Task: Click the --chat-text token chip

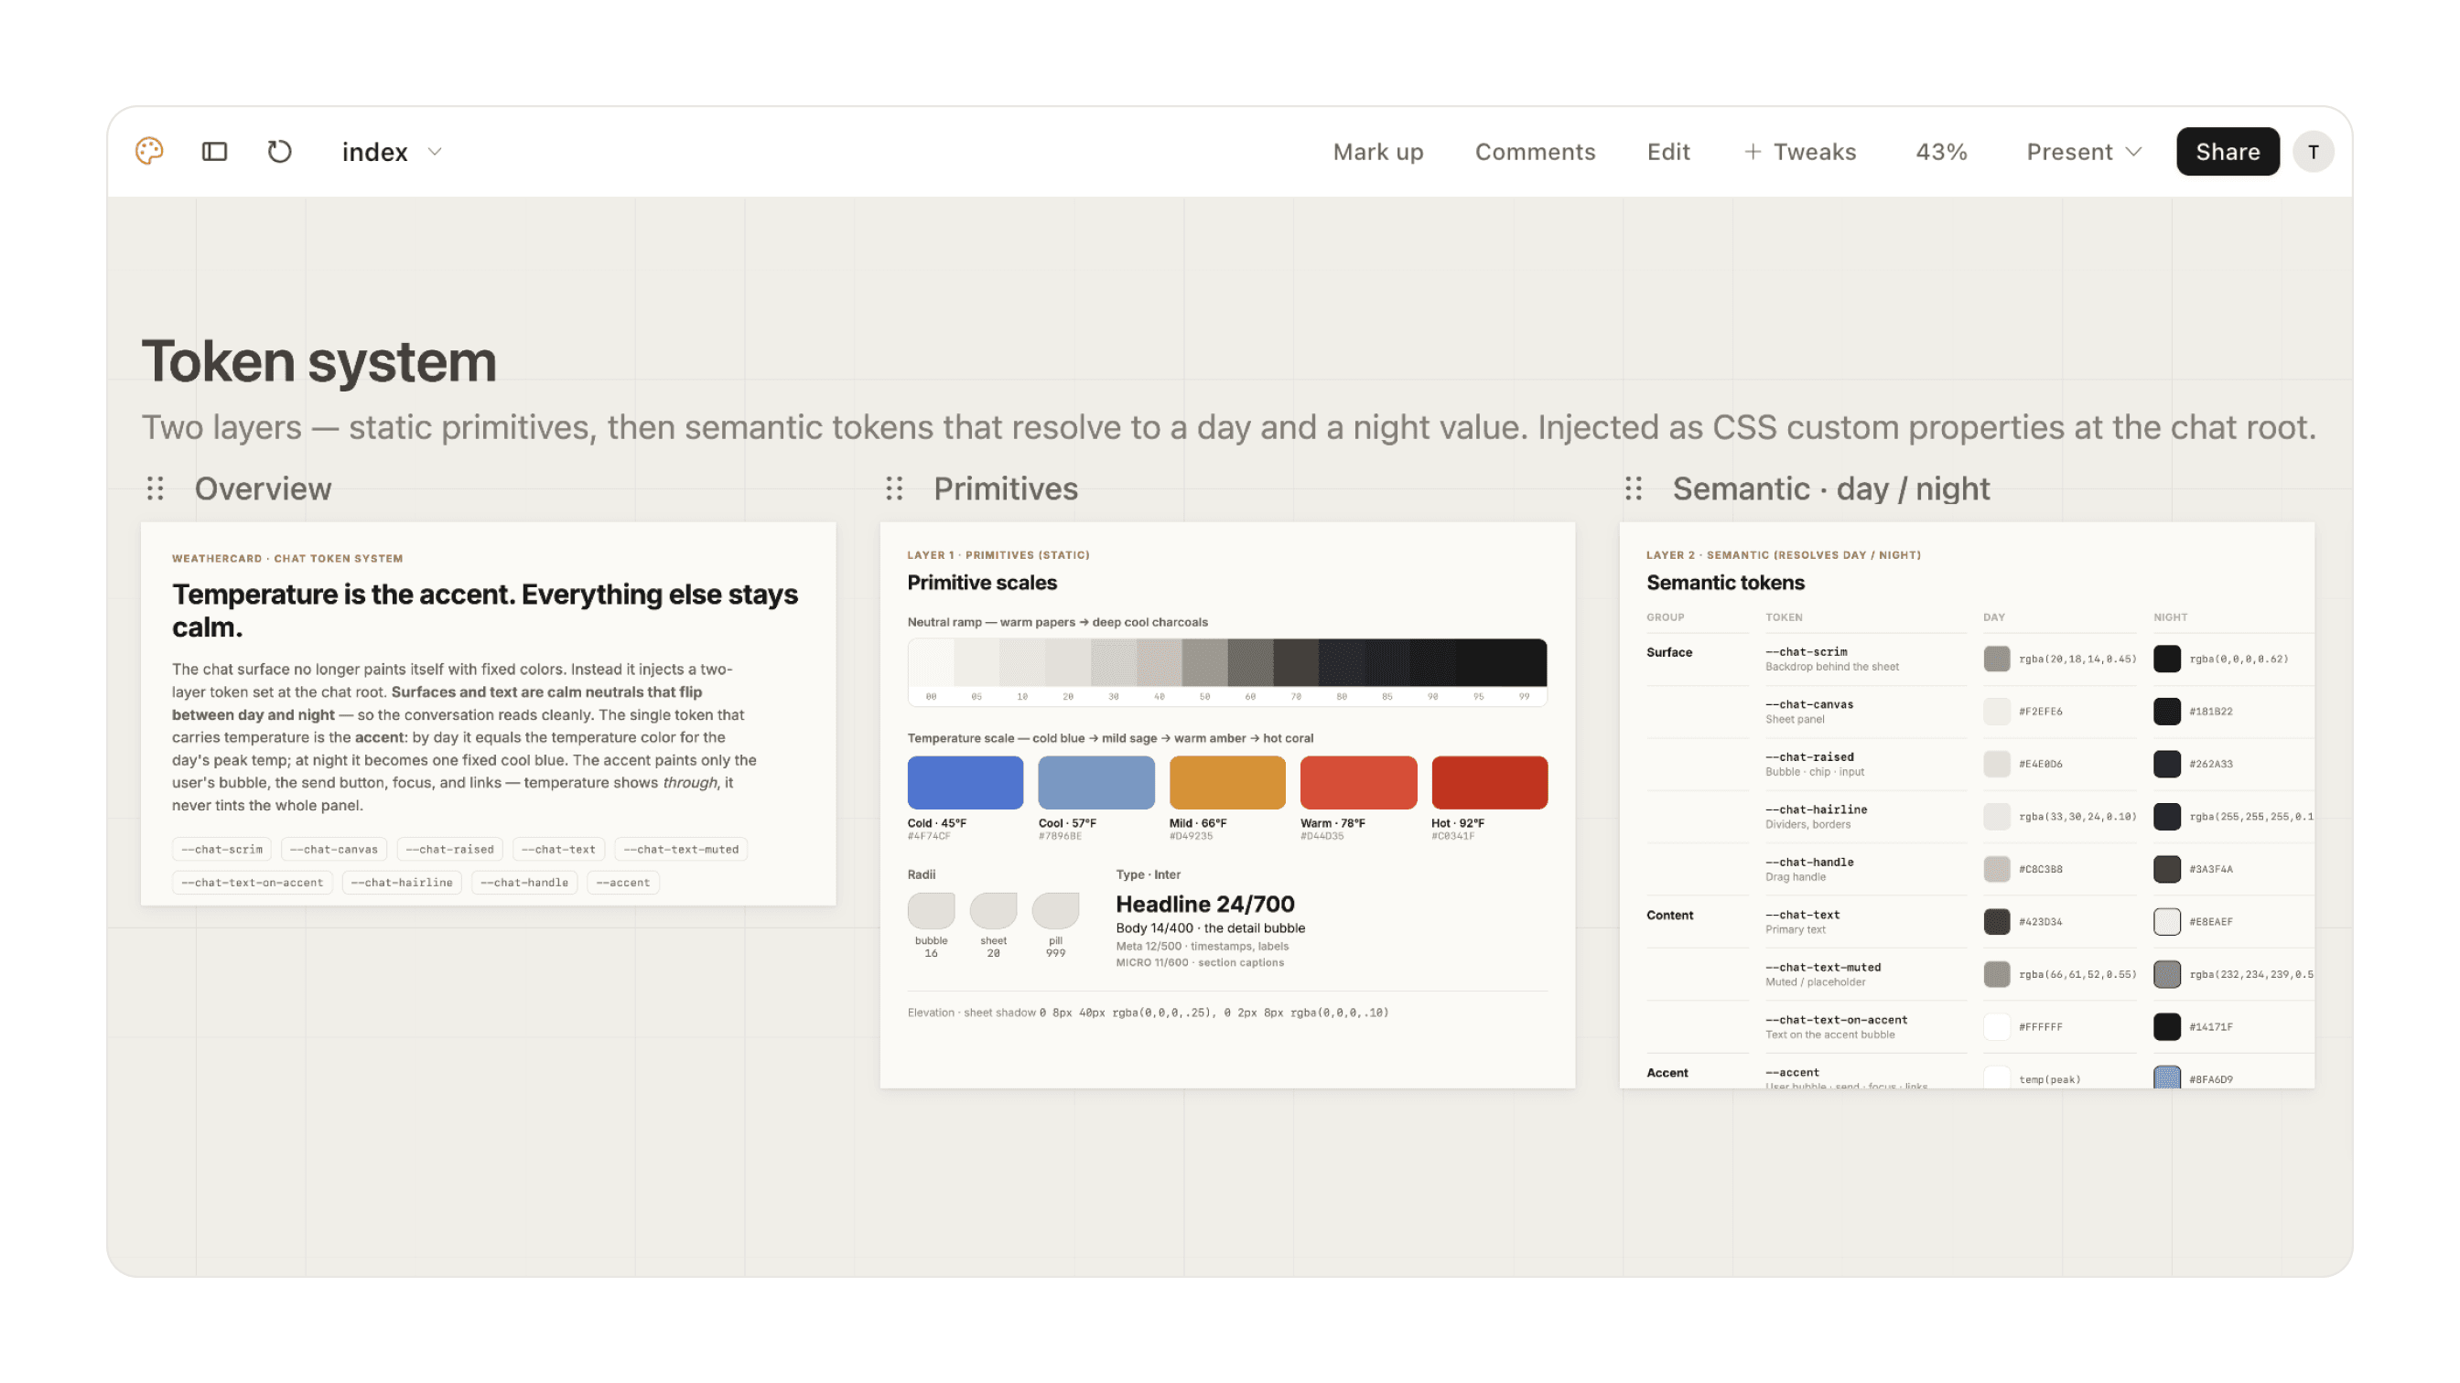Action: 558,849
